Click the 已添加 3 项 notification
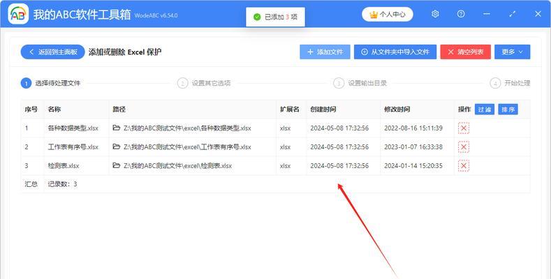This screenshot has height=279, width=551. pyautogui.click(x=275, y=17)
